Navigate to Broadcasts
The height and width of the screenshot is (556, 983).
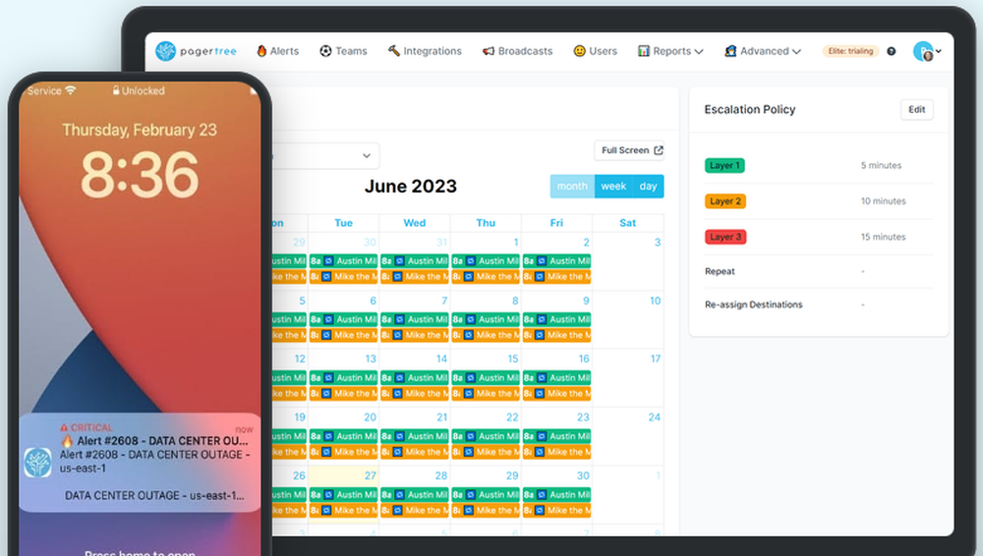(517, 51)
